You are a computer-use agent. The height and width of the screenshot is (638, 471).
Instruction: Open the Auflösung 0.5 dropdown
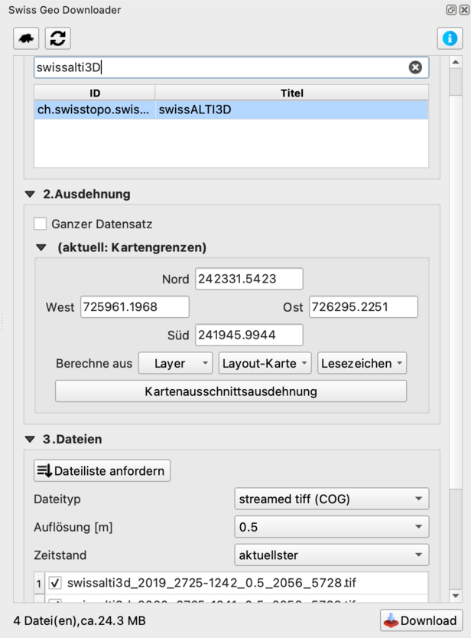tap(330, 527)
